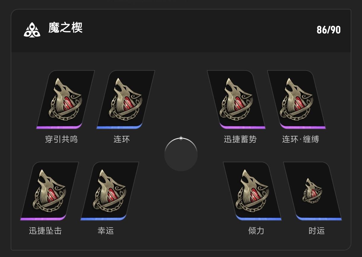Click the 幸运 wedge card icon
Image resolution: width=362 pixels, height=257 pixels.
click(x=110, y=191)
